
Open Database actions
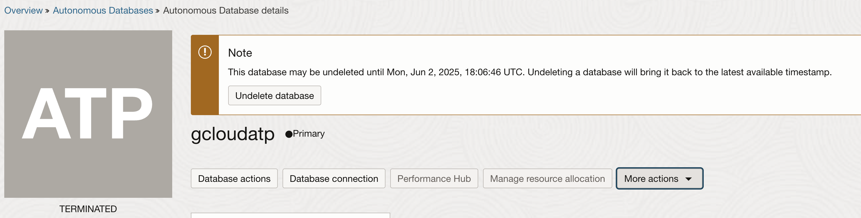pos(234,178)
